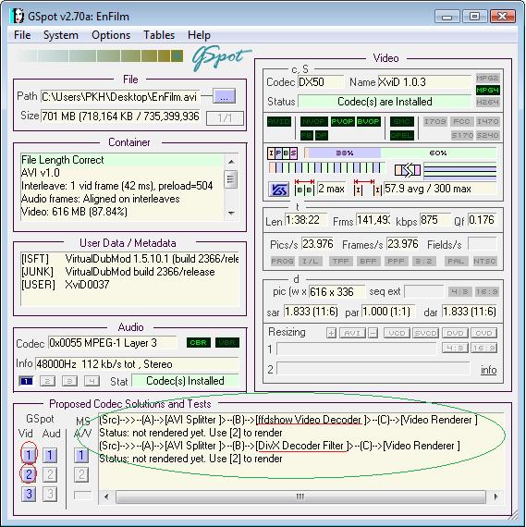Screen dimensions: 526x527
Task: Click the blue VS stats icon
Action: point(278,190)
